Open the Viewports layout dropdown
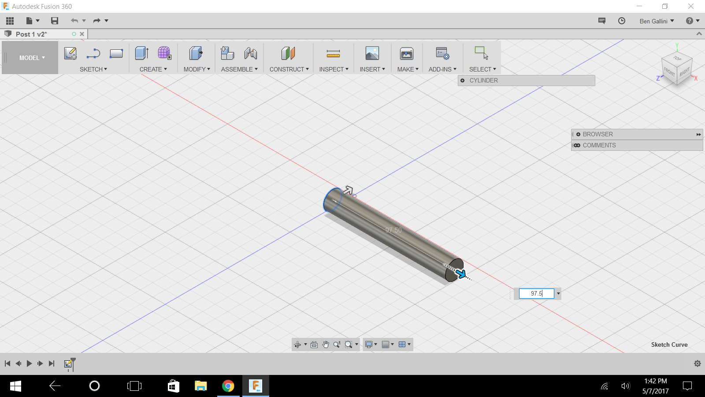The image size is (705, 397). [404, 345]
